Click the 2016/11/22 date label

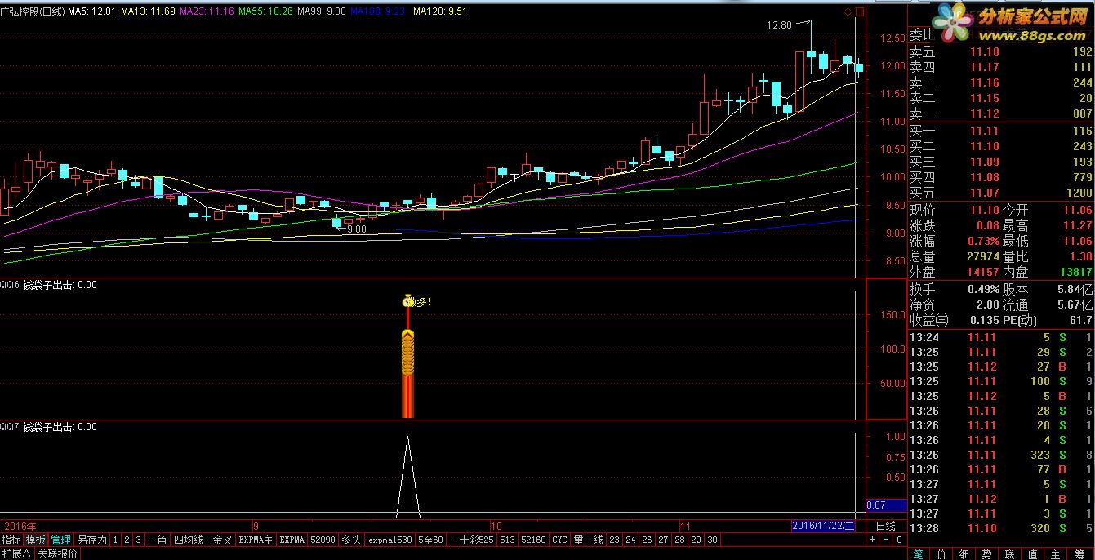tap(823, 526)
